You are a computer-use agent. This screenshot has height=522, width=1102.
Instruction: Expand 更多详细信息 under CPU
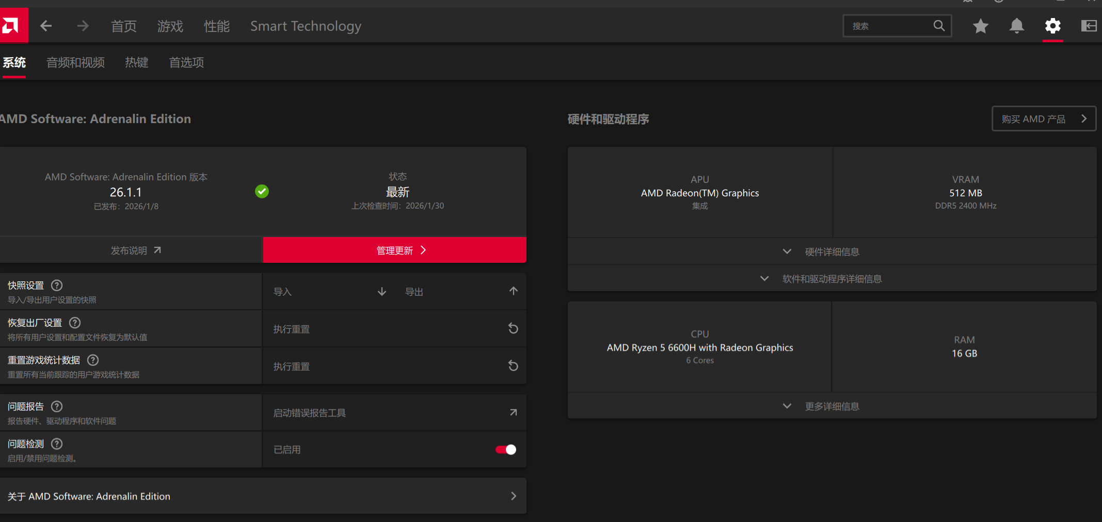[x=832, y=406]
